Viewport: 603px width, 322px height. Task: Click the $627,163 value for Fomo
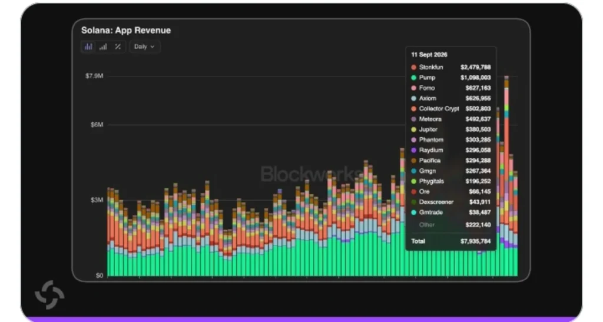[x=478, y=88]
